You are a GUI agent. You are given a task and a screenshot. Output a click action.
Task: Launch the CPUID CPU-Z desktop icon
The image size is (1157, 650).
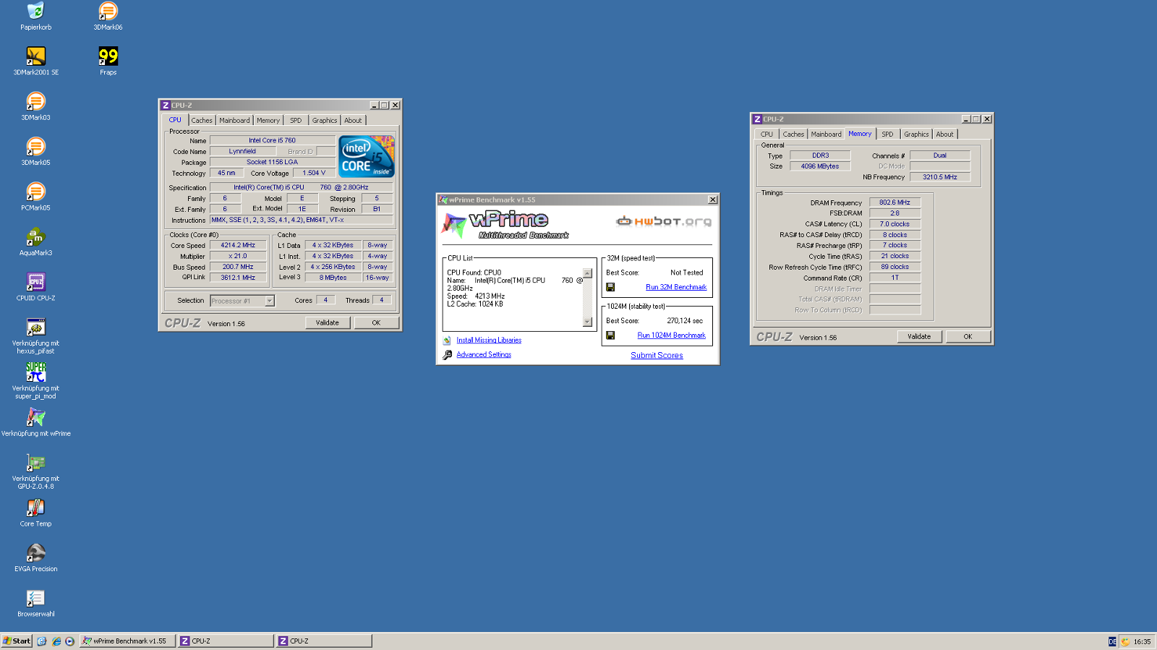35,282
